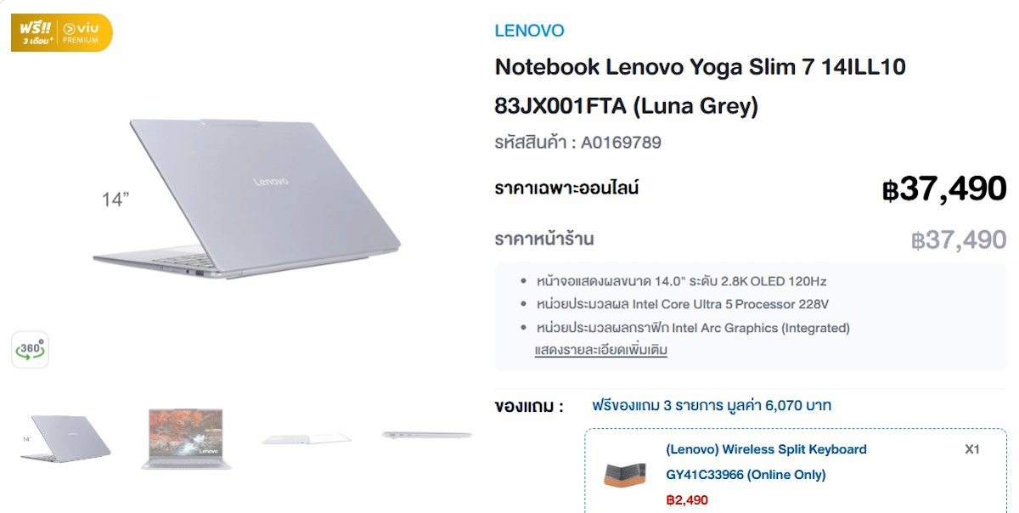The image size is (1019, 513).
Task: Select the open laptop front screen thumbnail
Action: click(185, 439)
